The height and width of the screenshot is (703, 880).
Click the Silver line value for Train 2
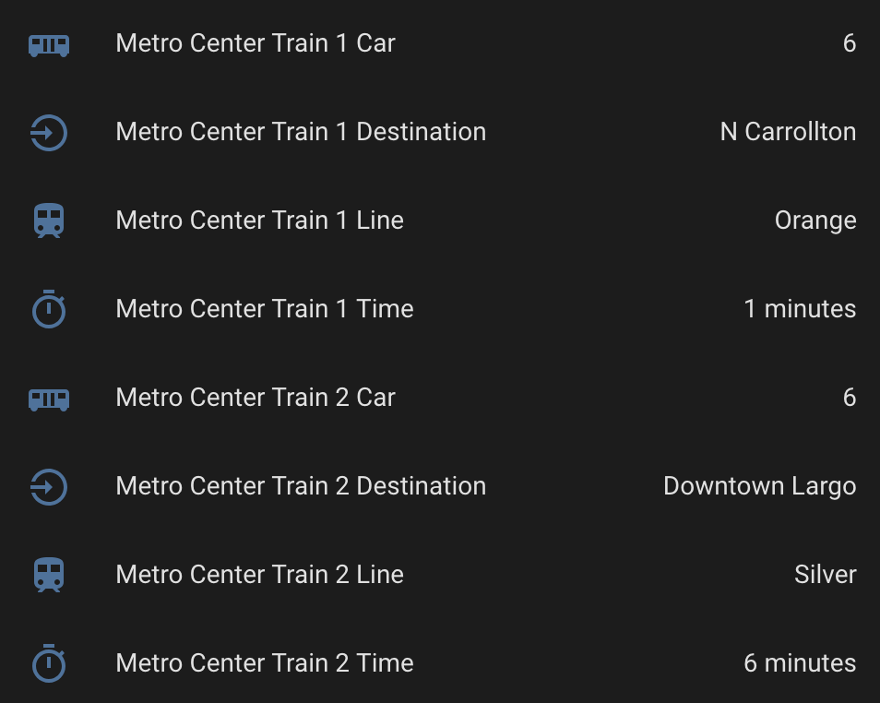coord(825,574)
